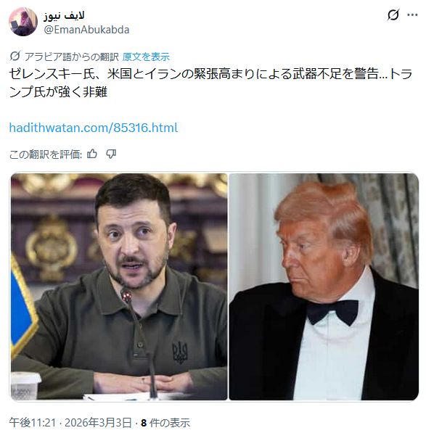Click the この翻訳を評価 label
Viewport: 426px width, 433px height.
[46, 154]
